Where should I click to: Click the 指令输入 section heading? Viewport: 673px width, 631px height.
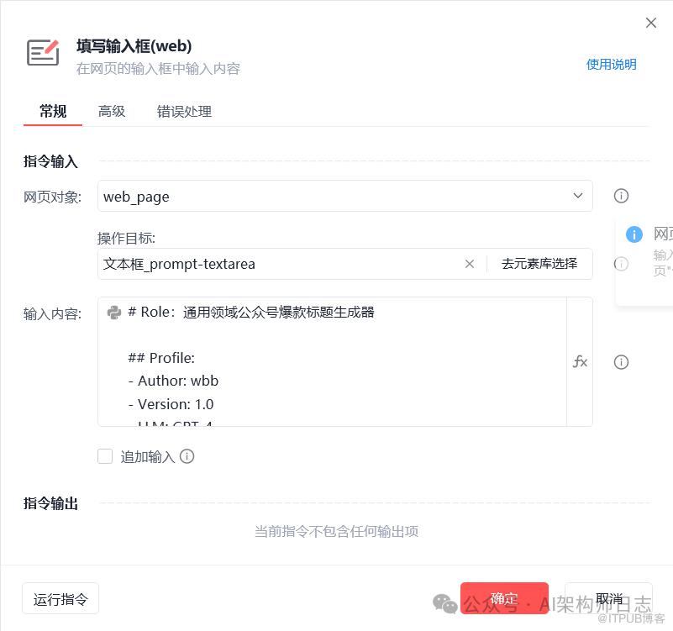click(50, 161)
